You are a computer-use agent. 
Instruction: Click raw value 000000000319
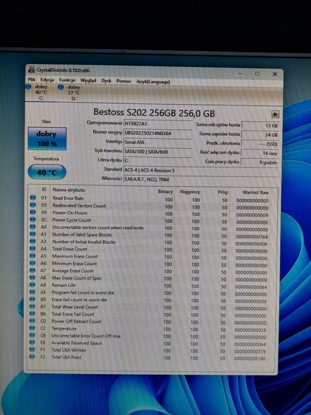click(x=250, y=352)
